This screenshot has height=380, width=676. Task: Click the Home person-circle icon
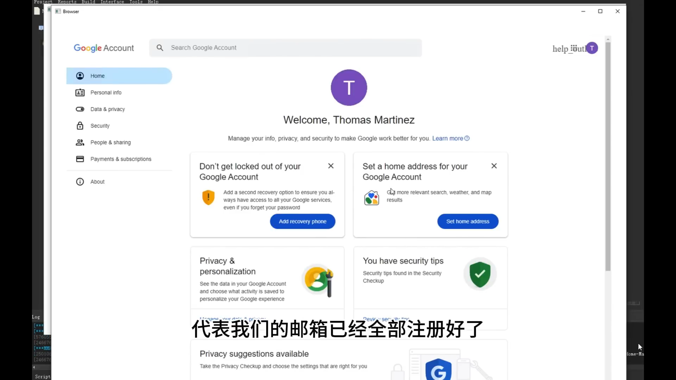click(80, 76)
